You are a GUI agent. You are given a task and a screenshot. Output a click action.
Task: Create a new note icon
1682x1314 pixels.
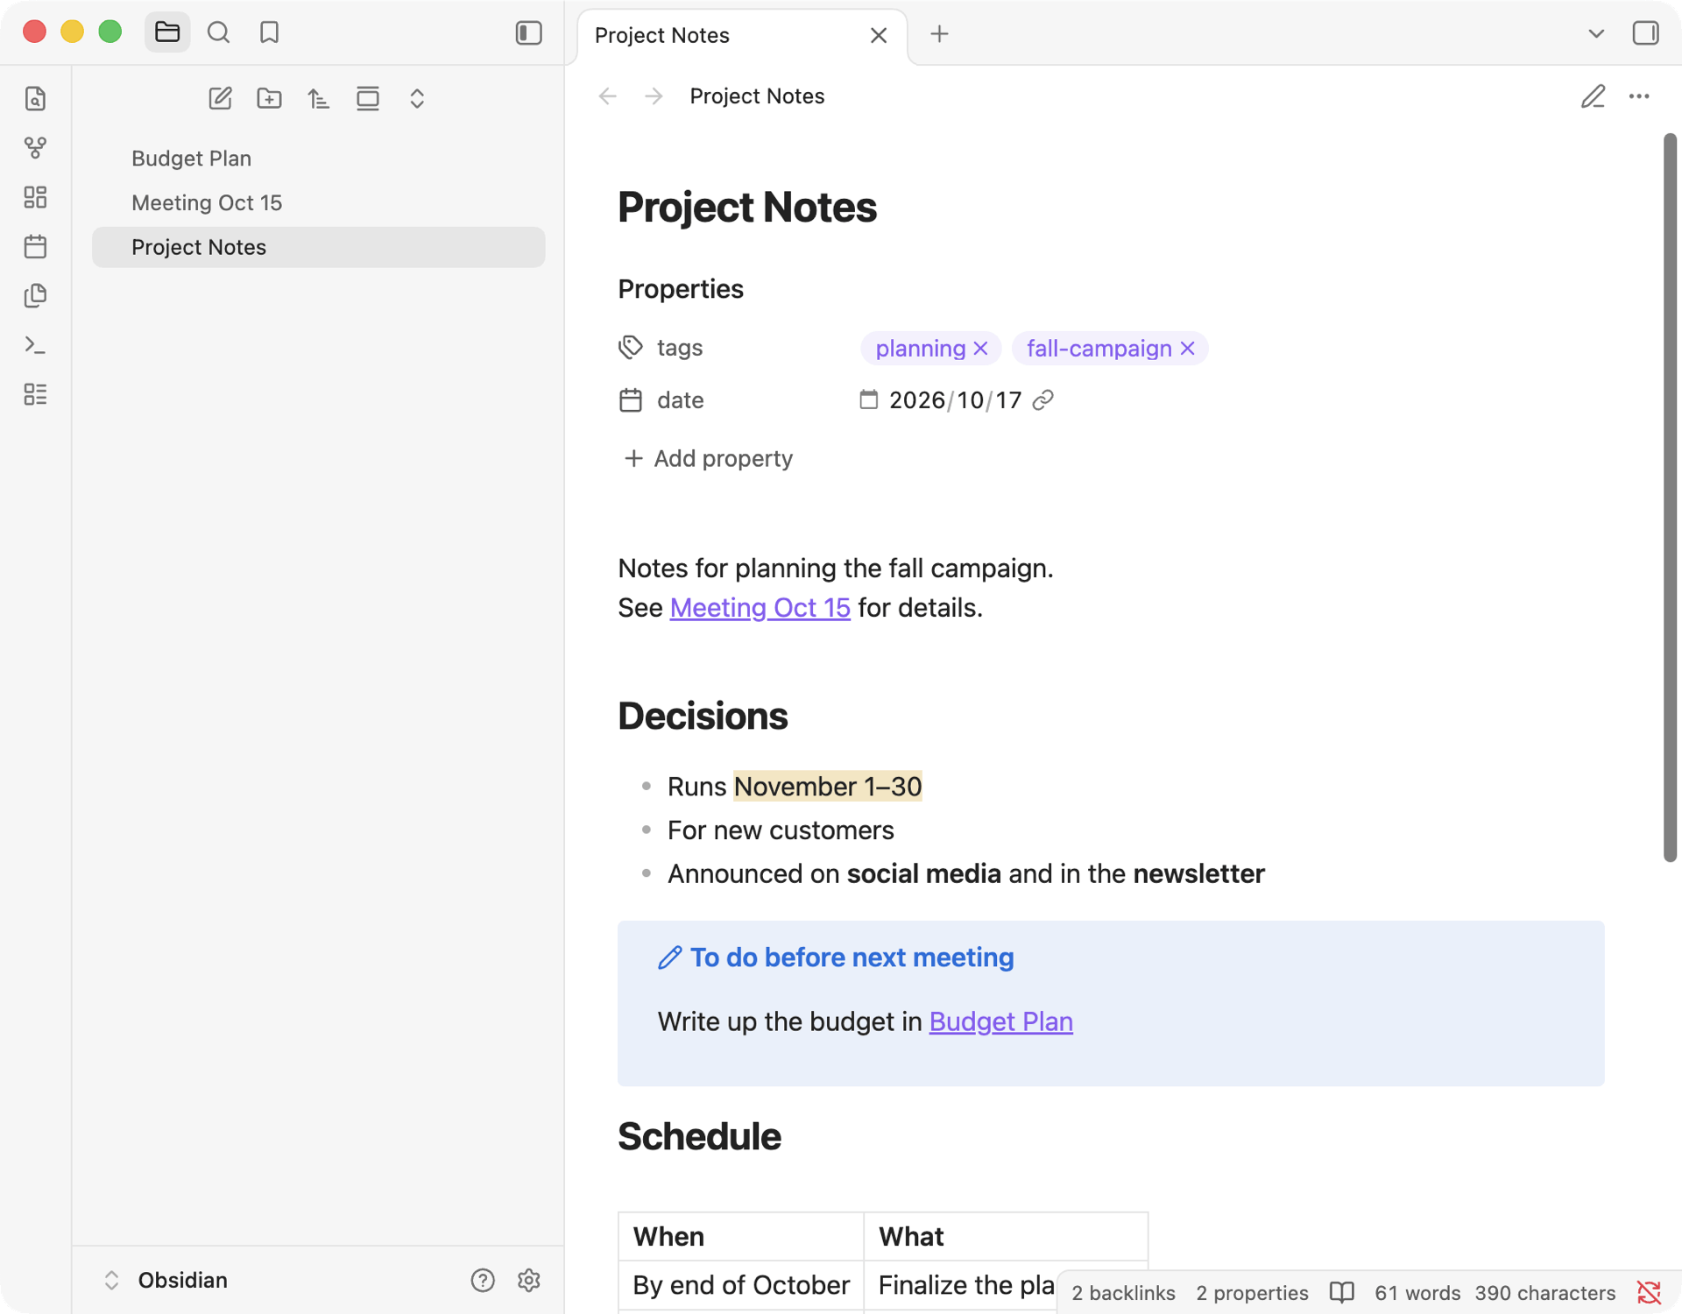[220, 98]
